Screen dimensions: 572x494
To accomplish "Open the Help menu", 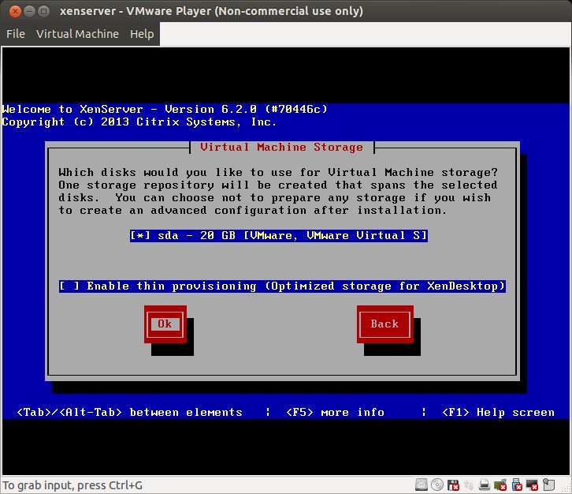I will click(x=142, y=34).
